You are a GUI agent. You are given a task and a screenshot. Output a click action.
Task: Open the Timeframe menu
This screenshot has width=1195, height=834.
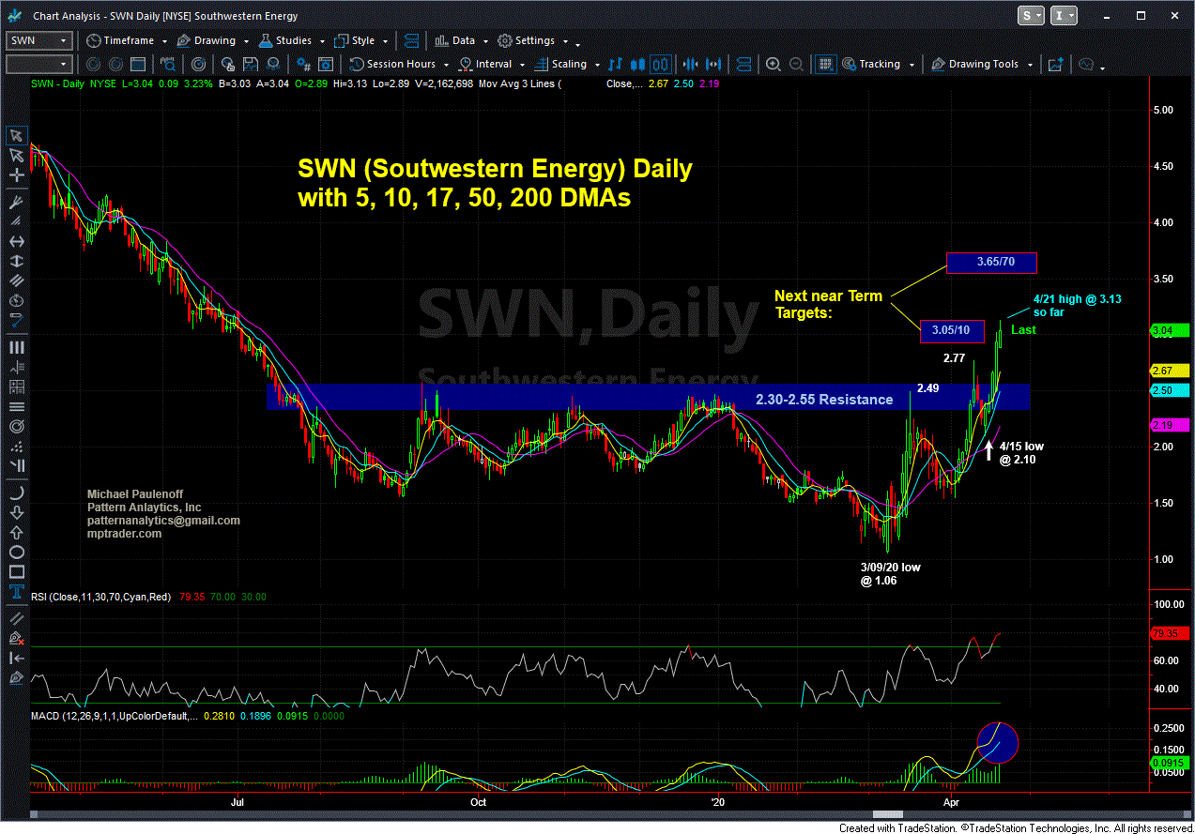128,41
